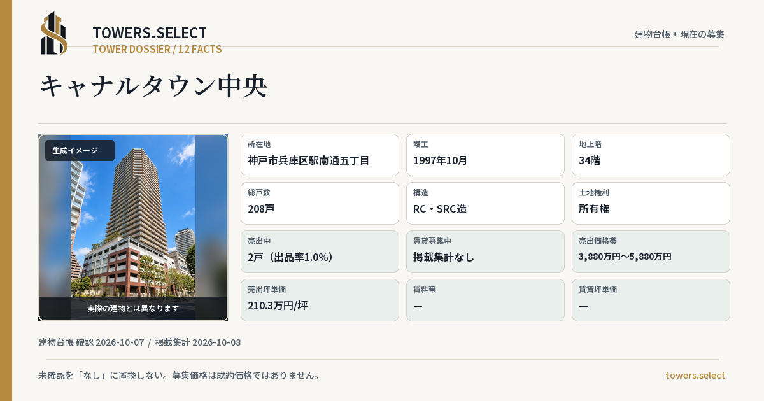Click the 賃貸坪単価 rental unit price label

point(598,289)
